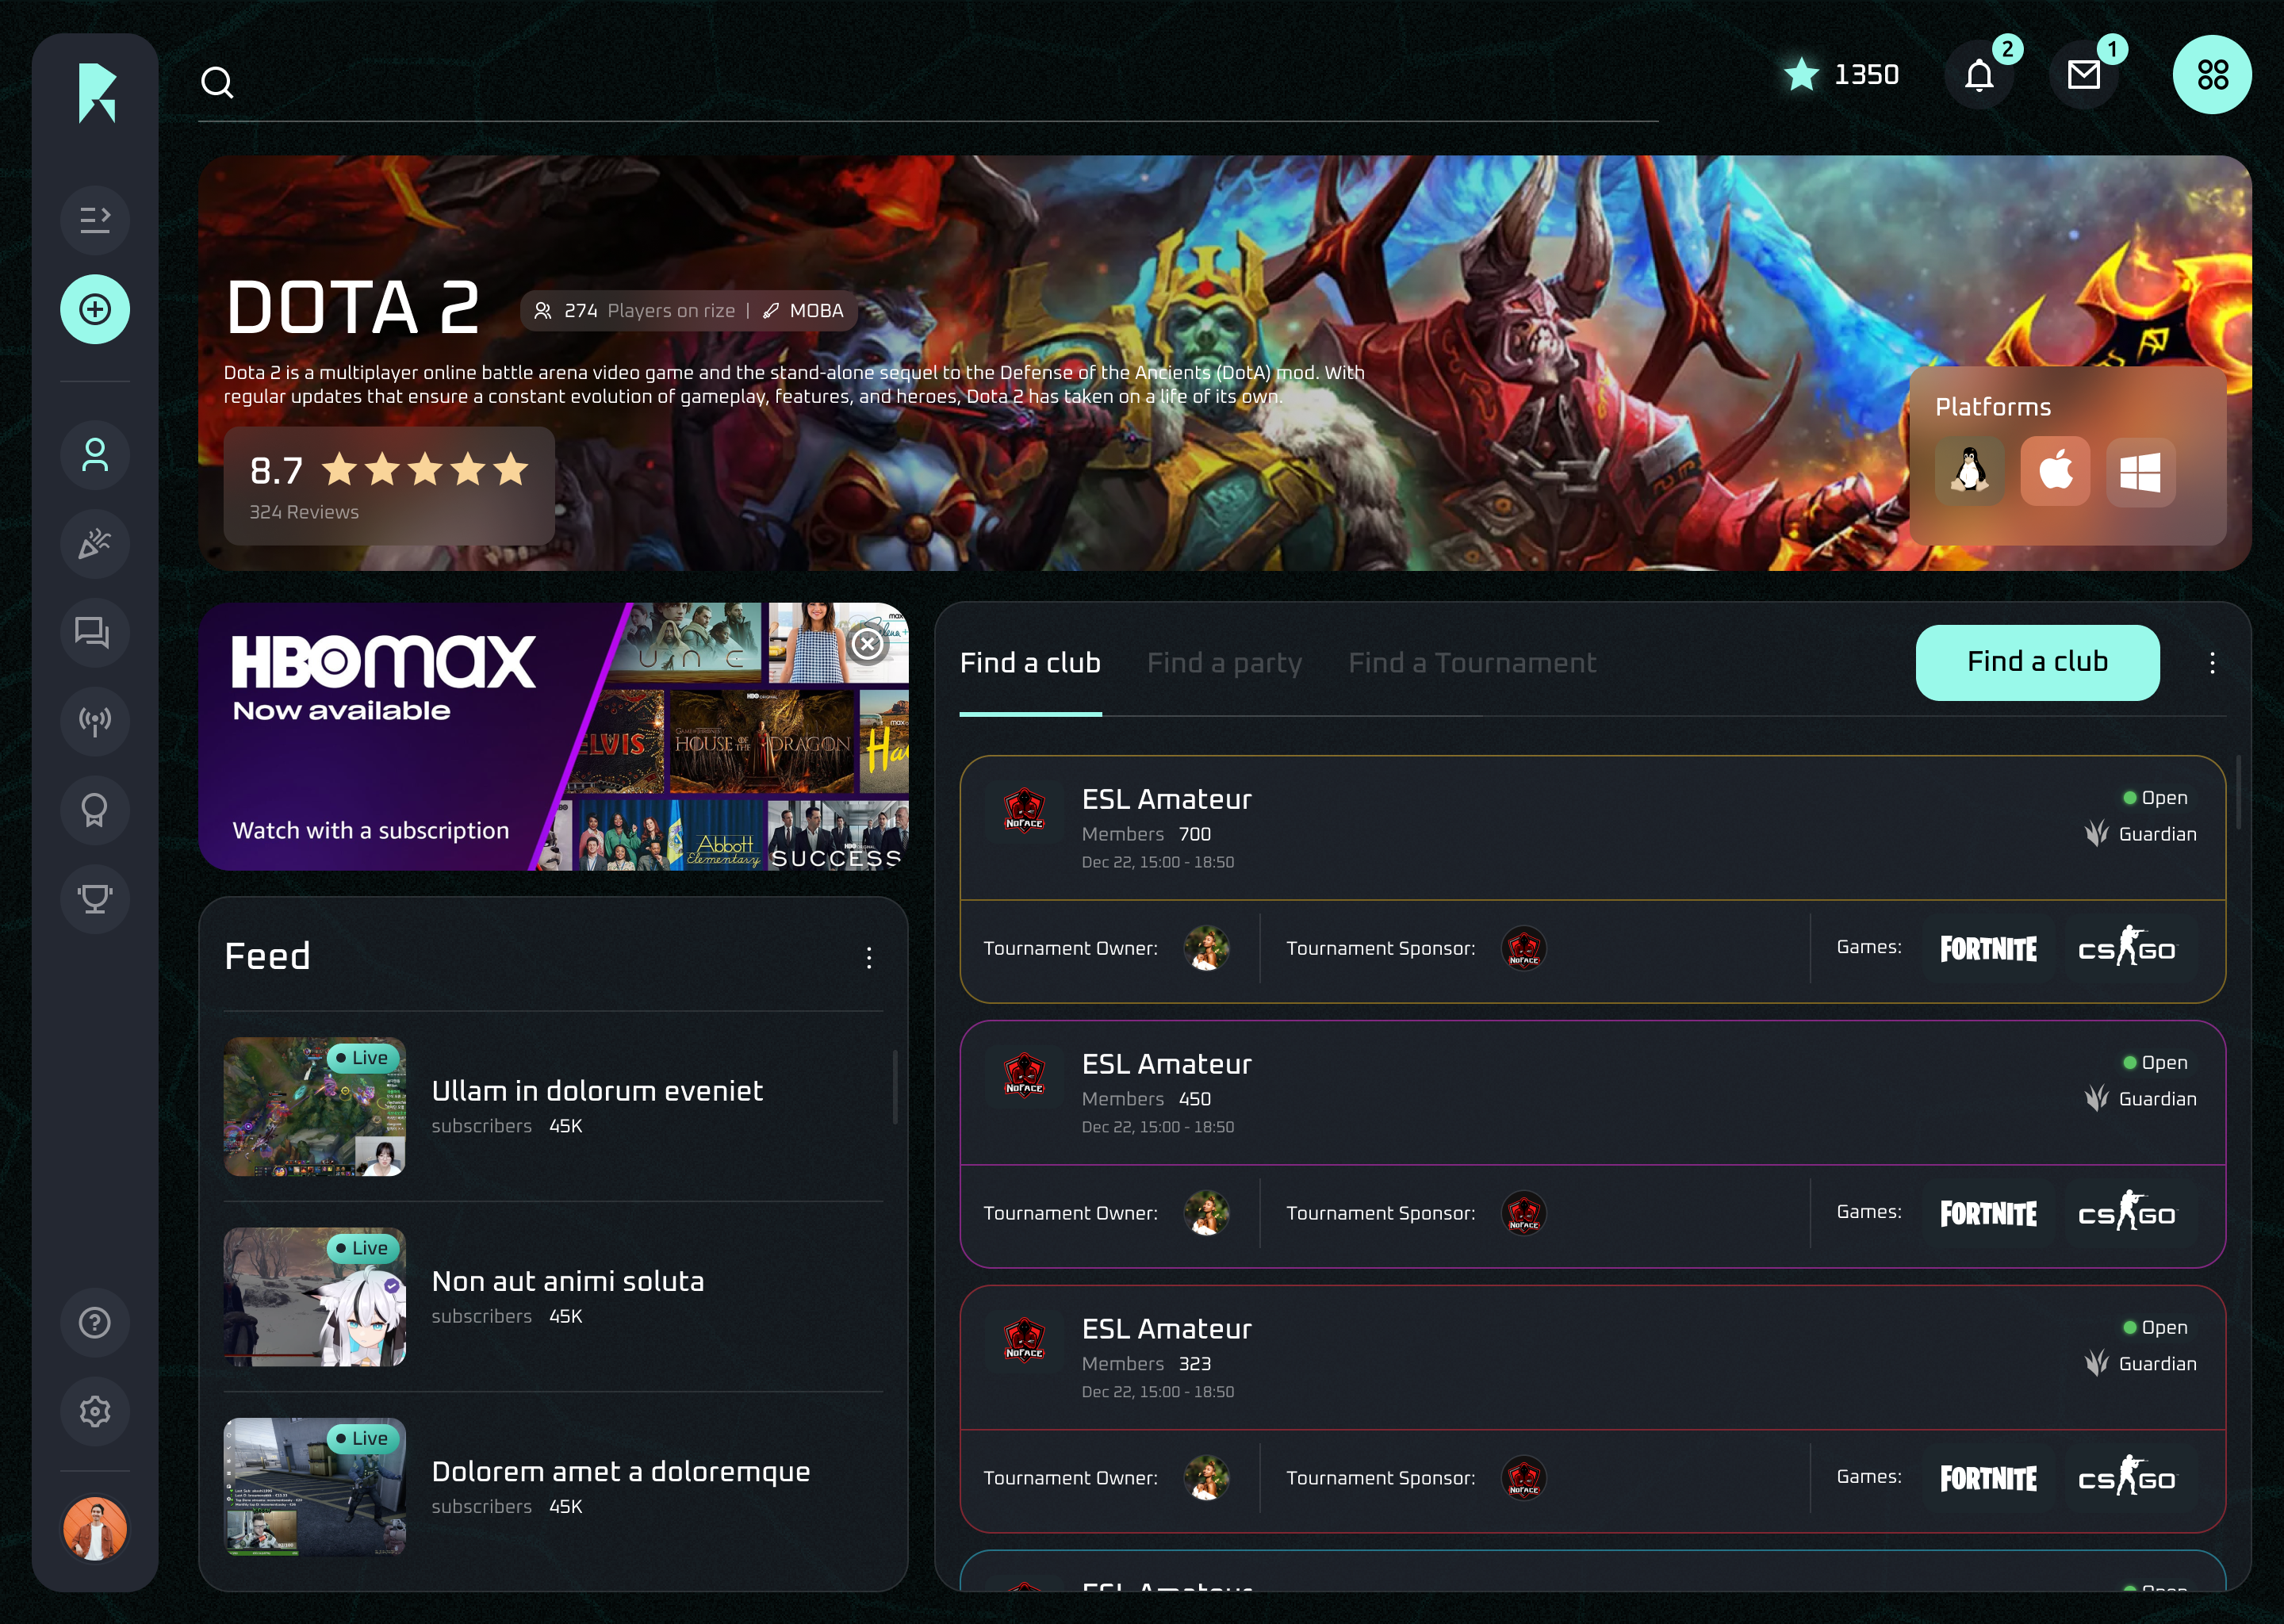
Task: Open notifications bell with badge
Action: pos(1978,76)
